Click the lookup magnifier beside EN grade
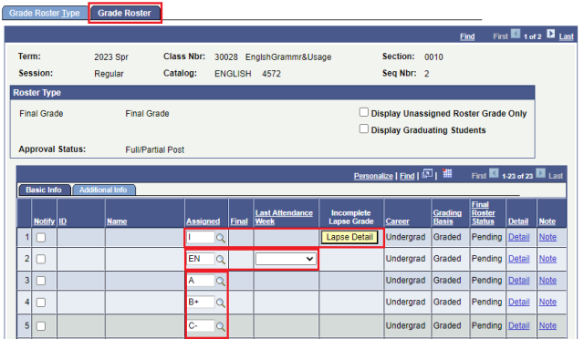Viewport: 584px width, 339px height. pos(221,260)
